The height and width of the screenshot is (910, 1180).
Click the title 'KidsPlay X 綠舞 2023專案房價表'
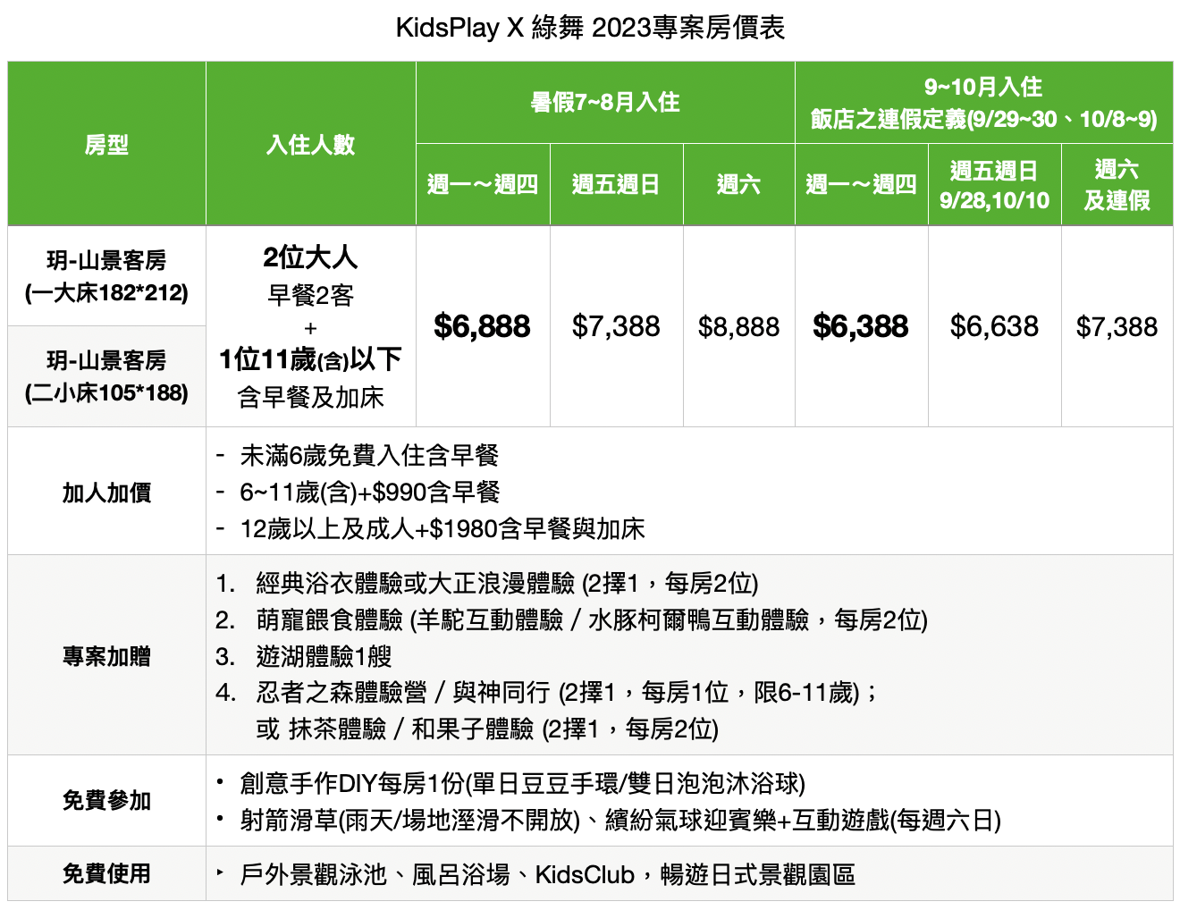tap(590, 28)
